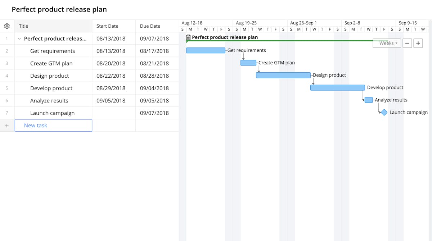The height and width of the screenshot is (241, 432).
Task: Select the Get requirements Gantt bar
Action: point(206,50)
